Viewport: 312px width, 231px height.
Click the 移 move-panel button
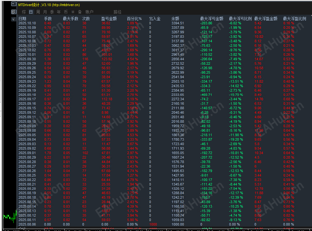[13, 12]
